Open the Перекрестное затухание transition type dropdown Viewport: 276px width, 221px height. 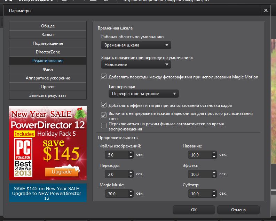tap(143, 94)
